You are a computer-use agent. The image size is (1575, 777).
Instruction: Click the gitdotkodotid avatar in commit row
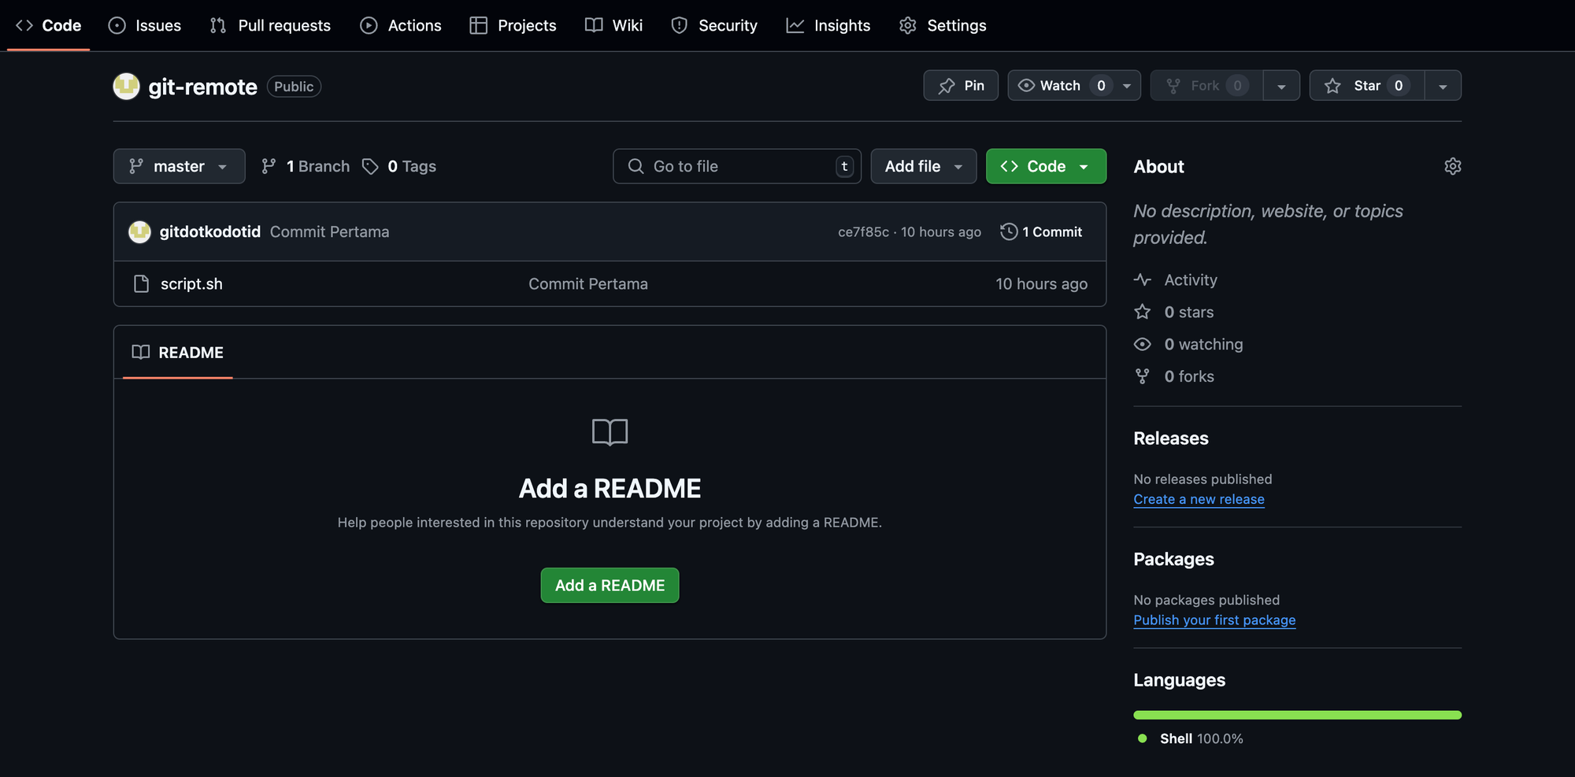139,231
